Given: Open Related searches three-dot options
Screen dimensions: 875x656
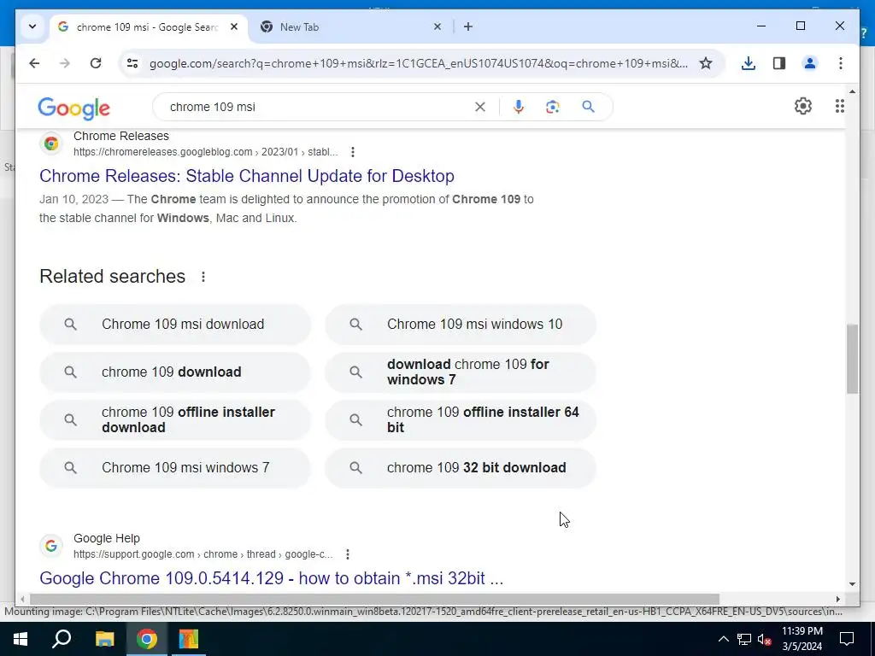Looking at the screenshot, I should click(203, 277).
